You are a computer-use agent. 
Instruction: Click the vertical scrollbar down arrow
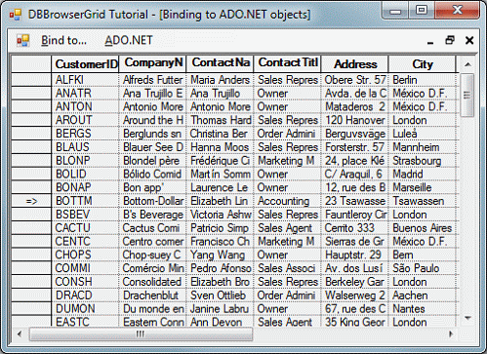click(467, 318)
